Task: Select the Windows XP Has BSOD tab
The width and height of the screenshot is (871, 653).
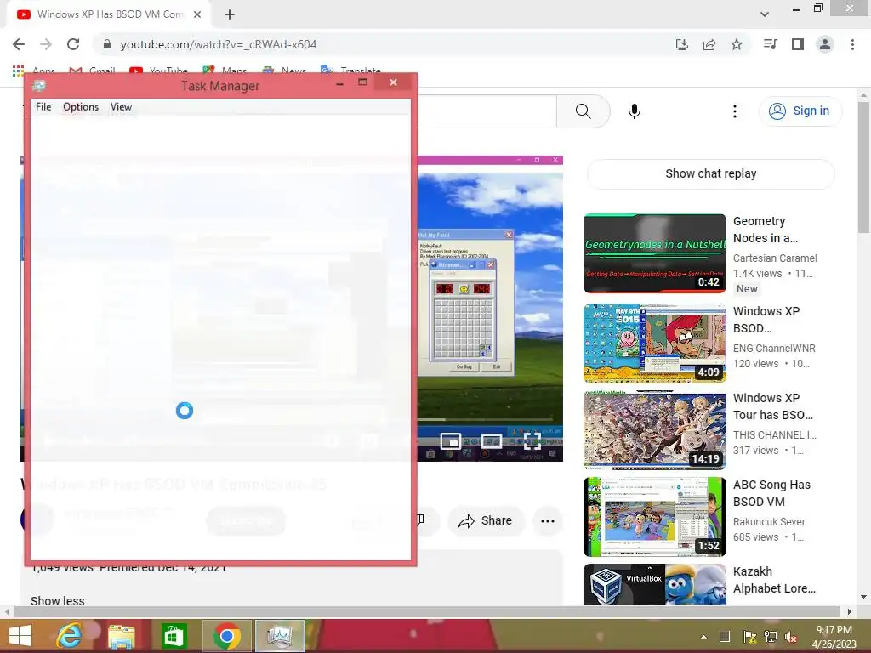Action: (x=110, y=14)
